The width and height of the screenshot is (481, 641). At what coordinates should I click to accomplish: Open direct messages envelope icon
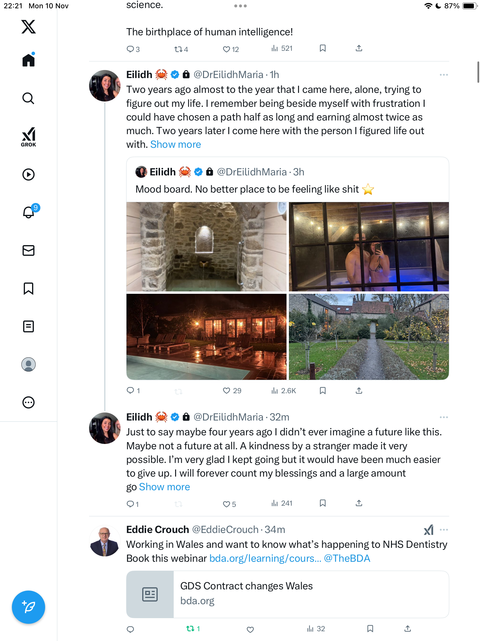click(29, 250)
